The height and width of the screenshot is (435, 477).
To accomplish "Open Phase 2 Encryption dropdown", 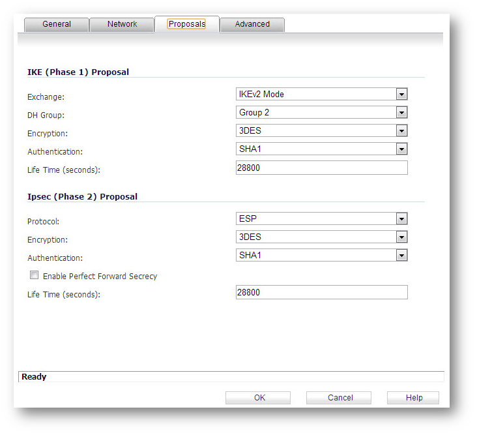I will [321, 237].
